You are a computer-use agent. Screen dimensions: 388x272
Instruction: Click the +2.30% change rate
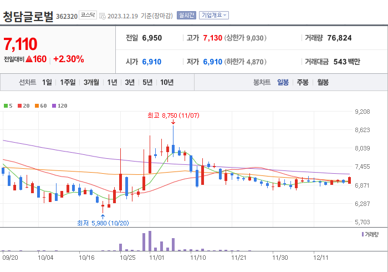(x=69, y=59)
